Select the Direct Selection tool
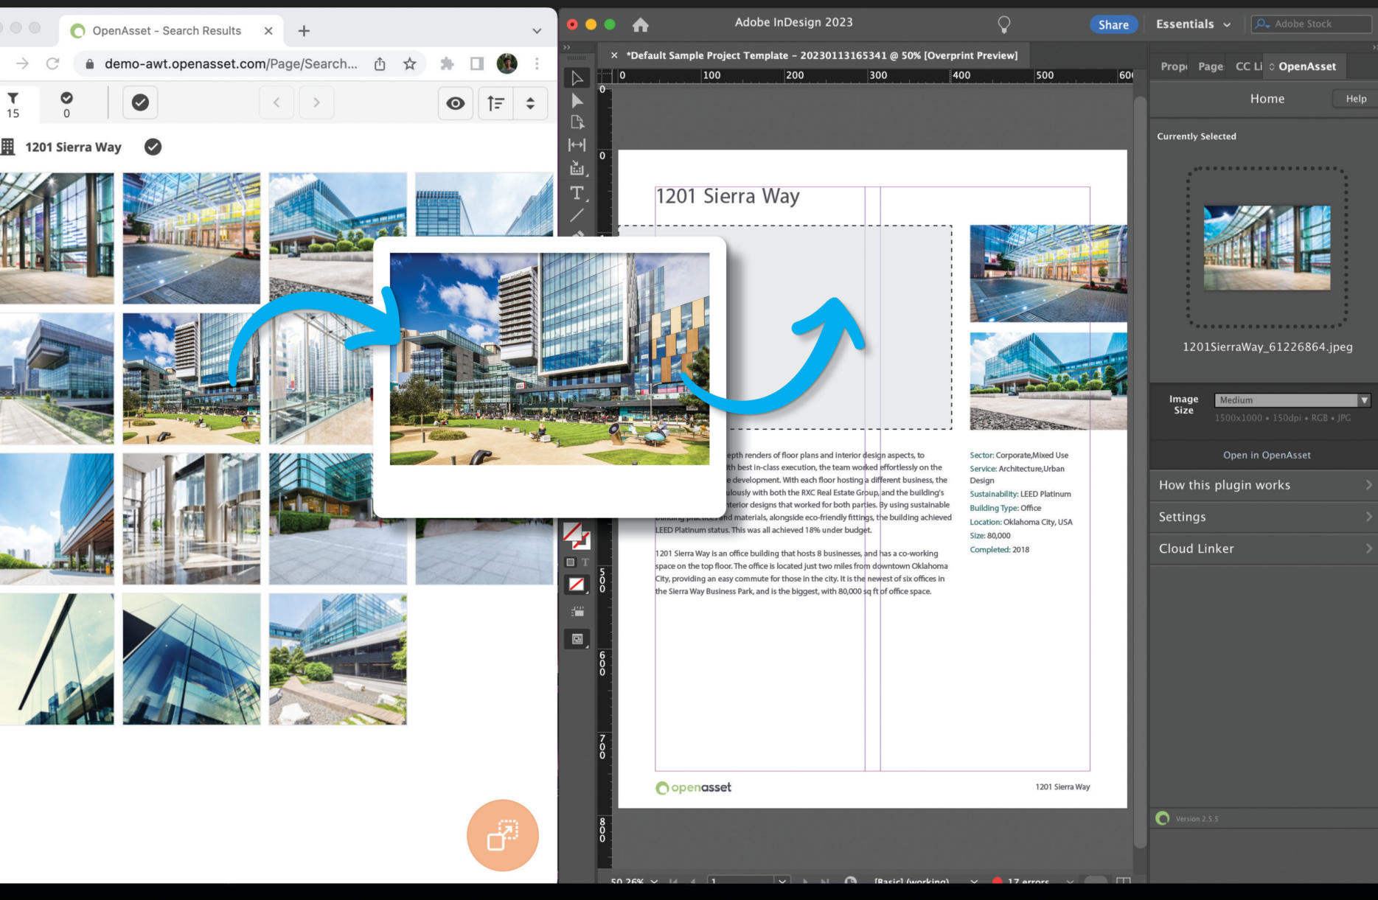This screenshot has width=1378, height=900. [x=577, y=100]
